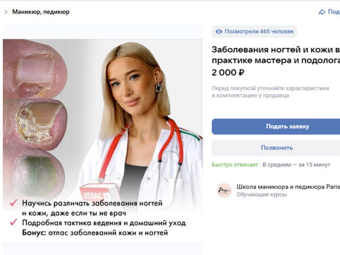
Task: Click the breadcrumb chevron arrow
Action: tap(6, 12)
